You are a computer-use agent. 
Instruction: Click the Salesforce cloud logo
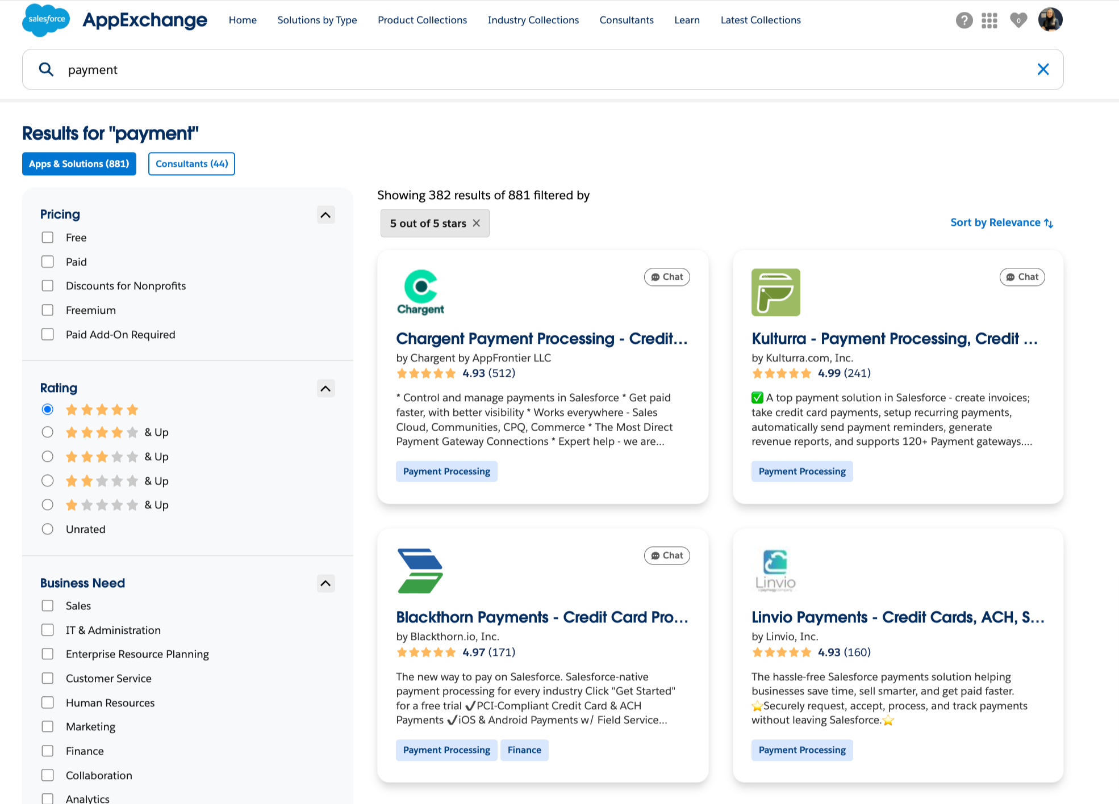tap(46, 19)
